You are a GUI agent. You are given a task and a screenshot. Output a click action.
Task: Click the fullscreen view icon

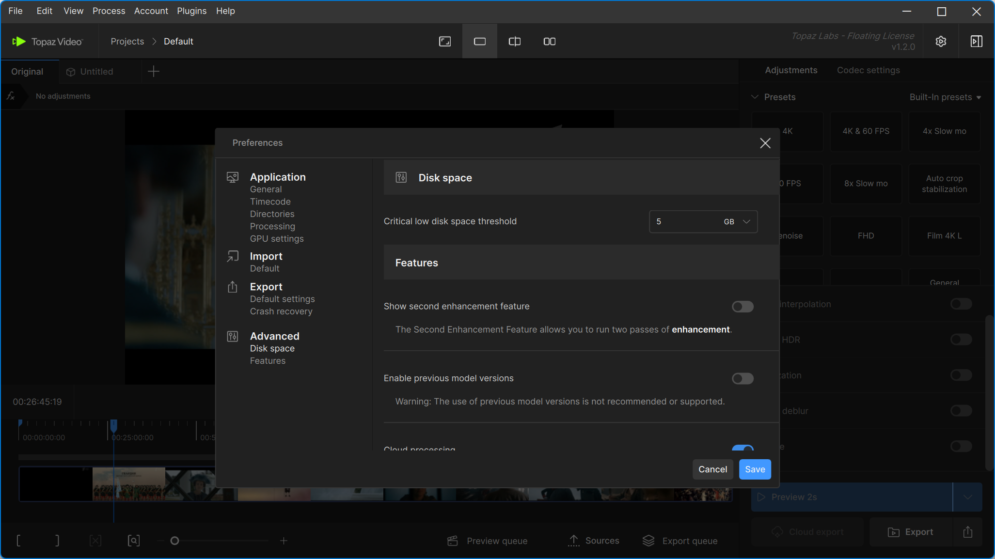pos(444,42)
